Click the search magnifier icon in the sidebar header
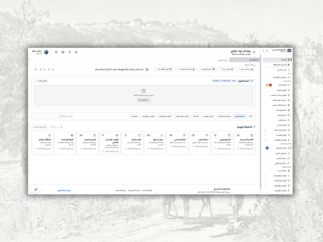 coord(263,51)
